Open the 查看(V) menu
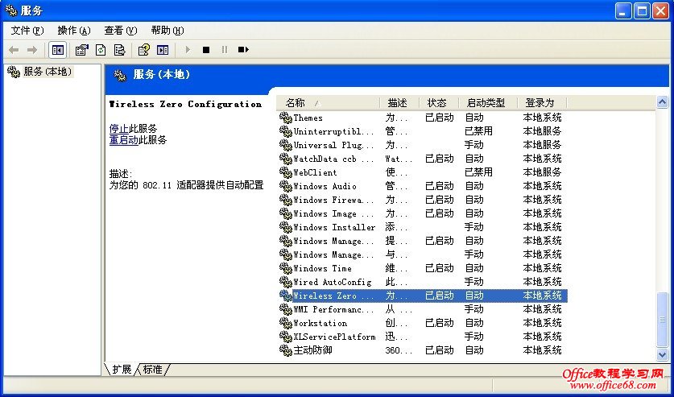The width and height of the screenshot is (674, 397). 120,31
